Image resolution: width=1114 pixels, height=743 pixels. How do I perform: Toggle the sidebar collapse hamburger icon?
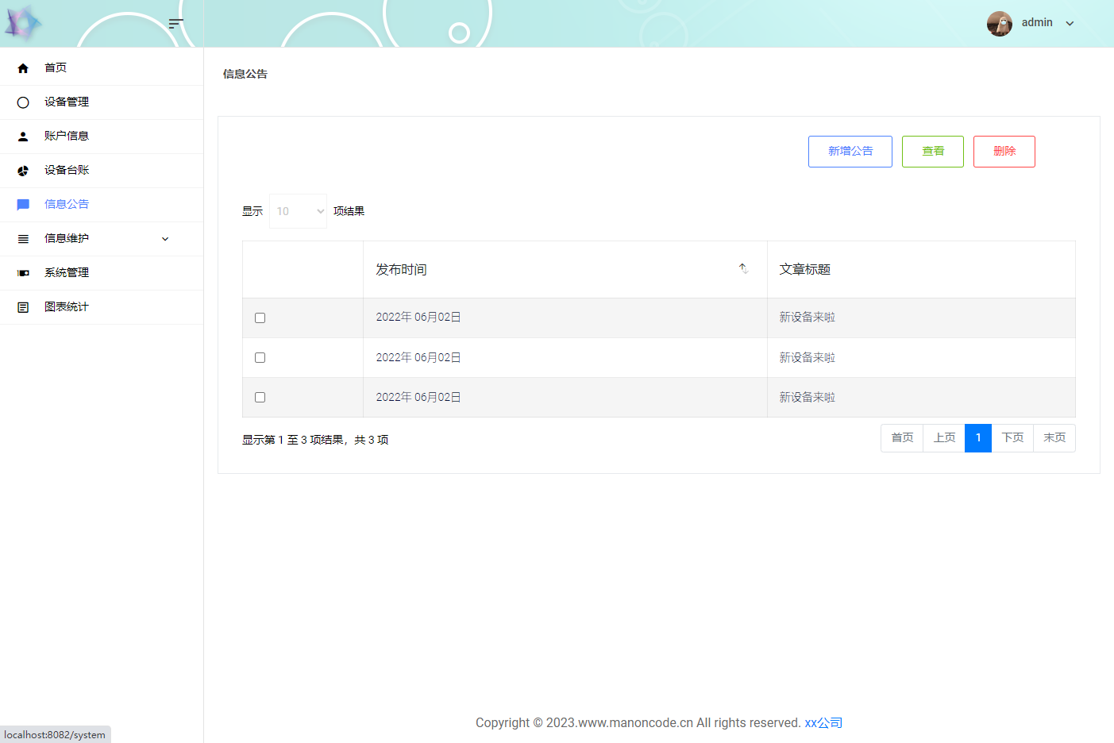(x=176, y=24)
